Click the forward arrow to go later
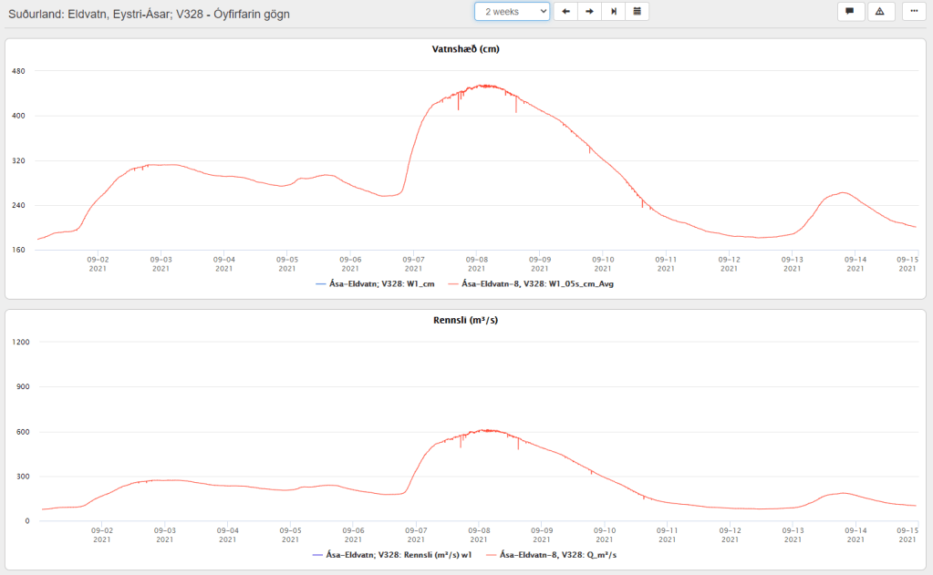The width and height of the screenshot is (933, 575). [x=589, y=11]
